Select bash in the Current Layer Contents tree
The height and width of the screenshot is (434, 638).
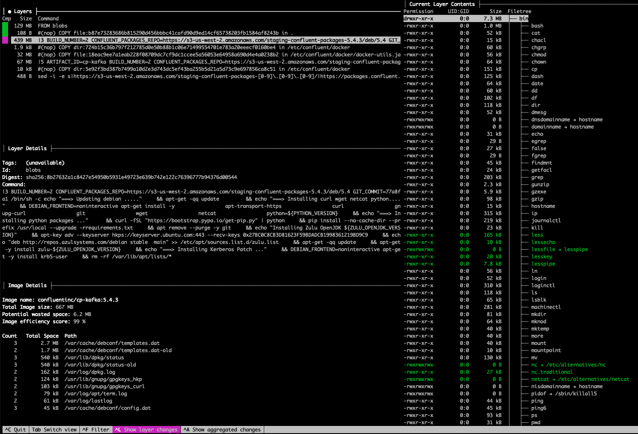(x=536, y=25)
